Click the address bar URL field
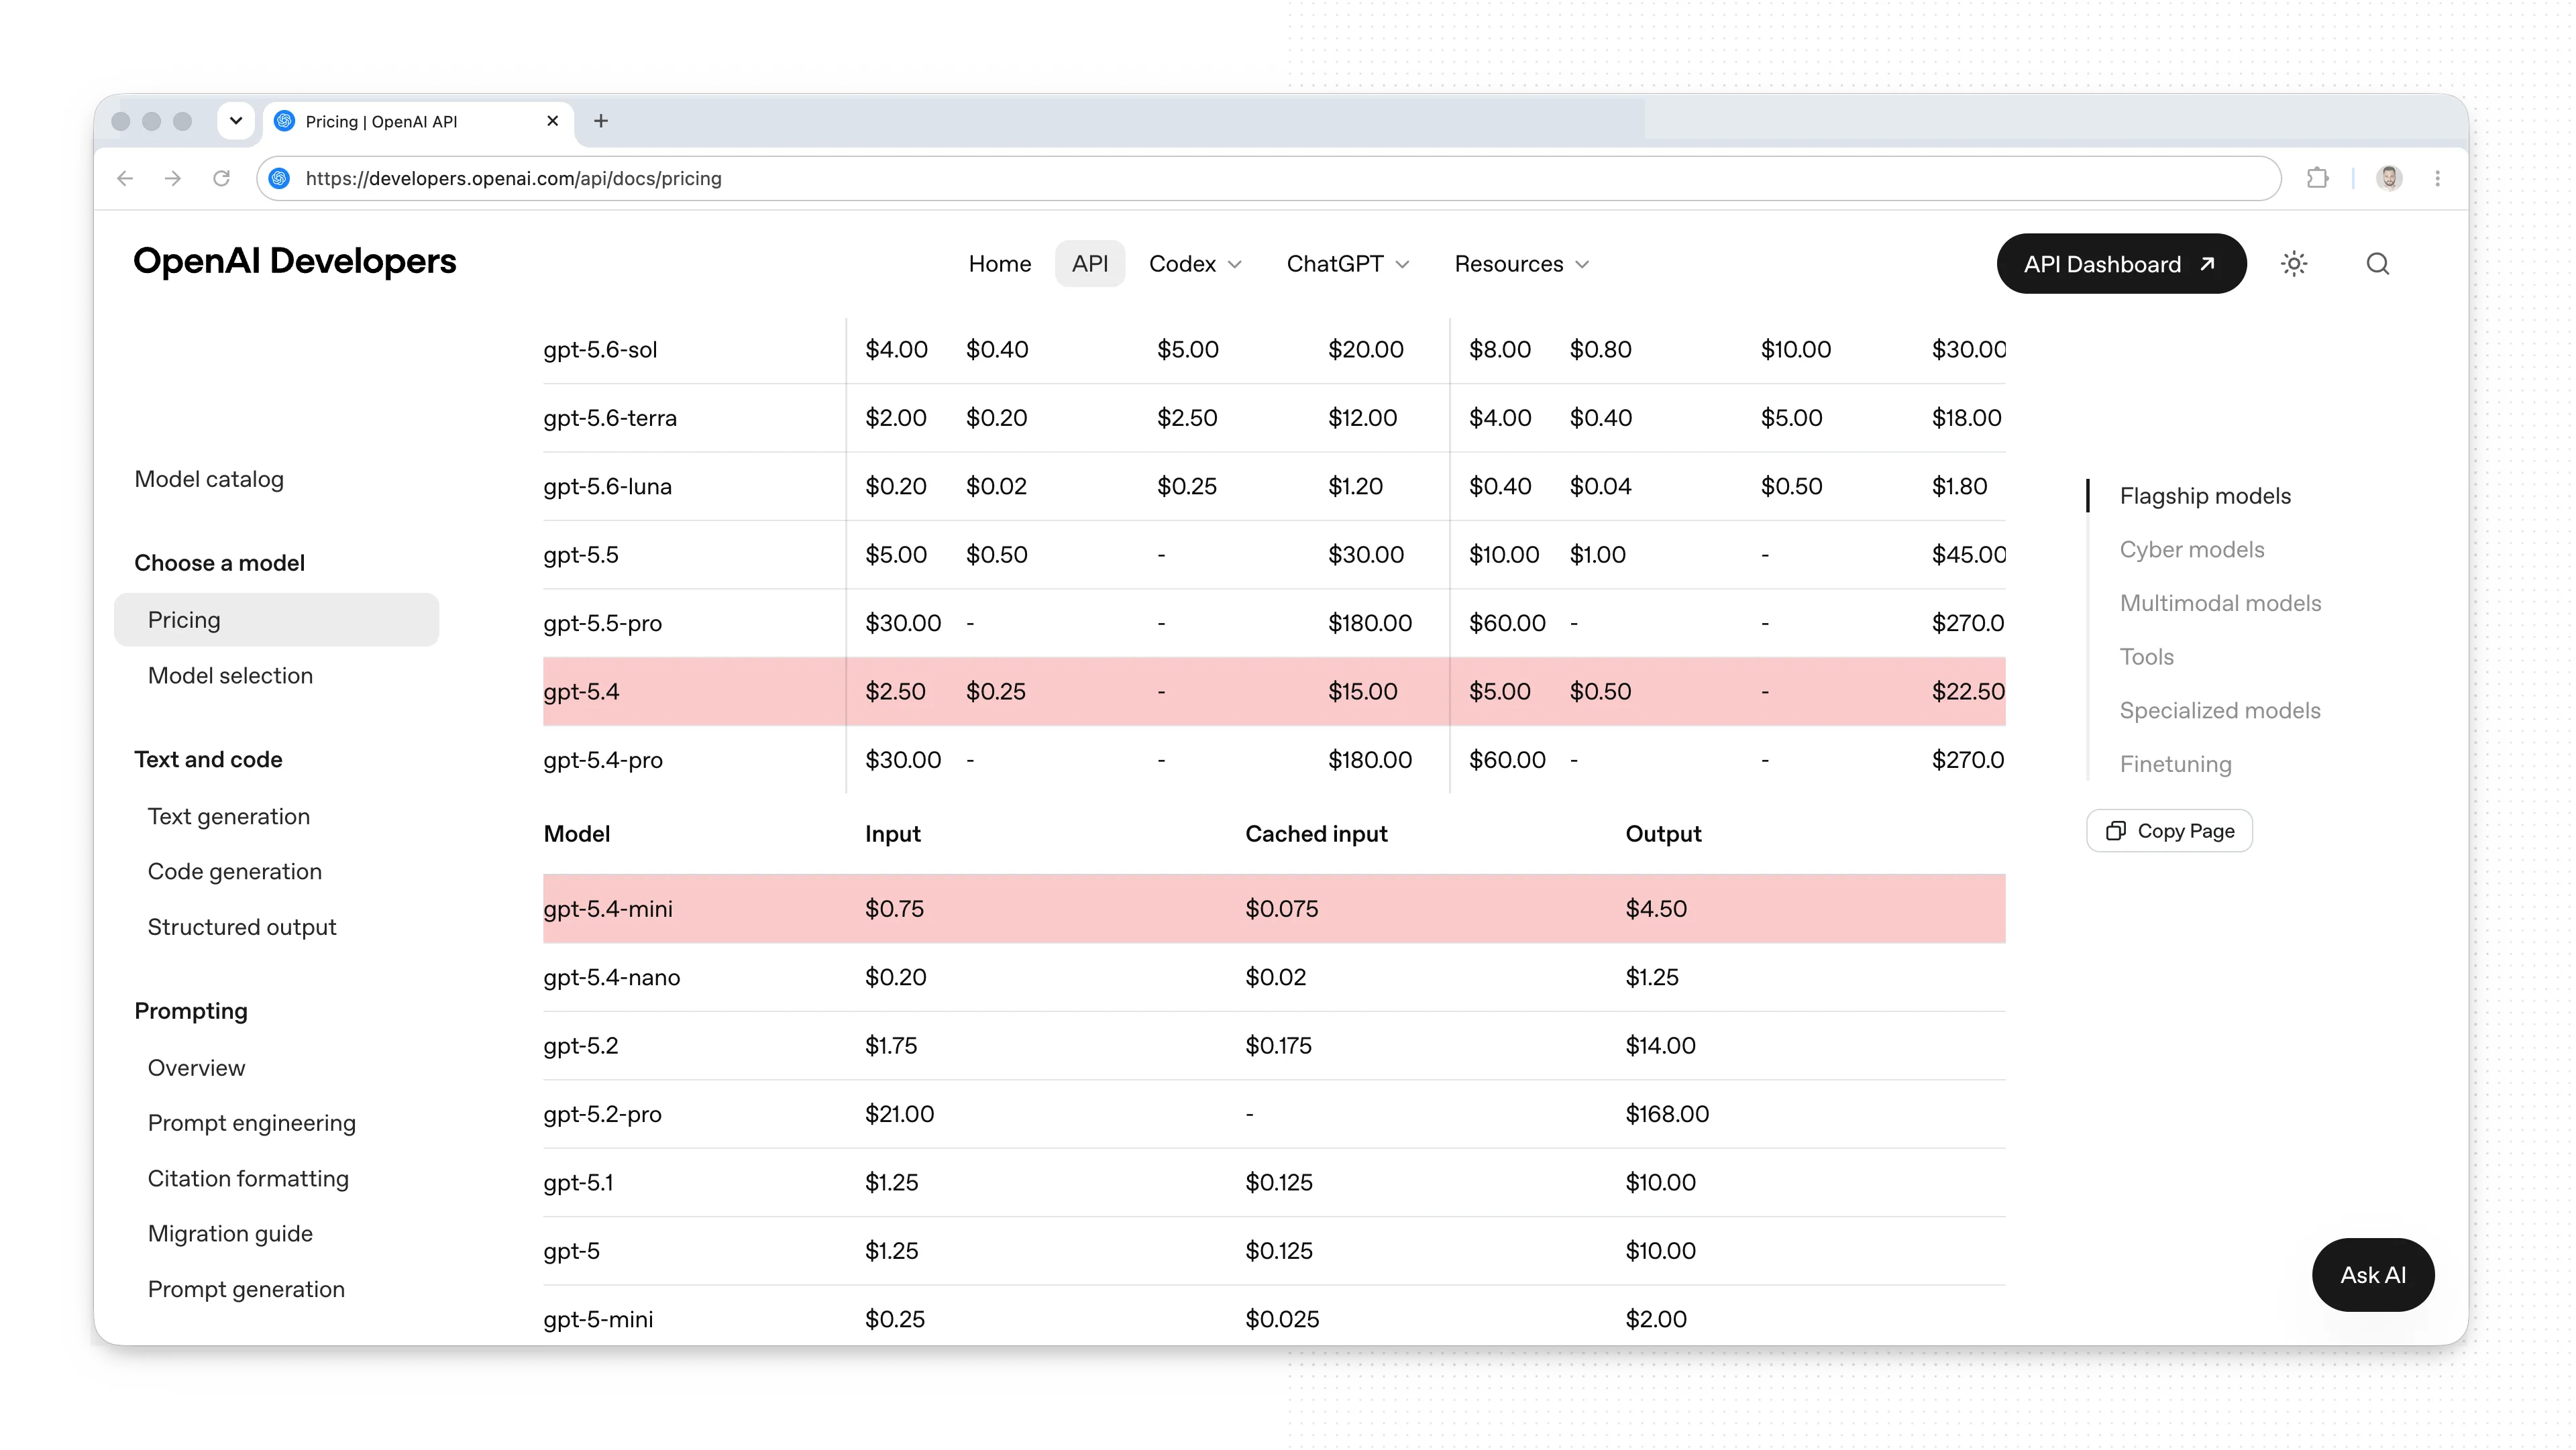The height and width of the screenshot is (1450, 2576). 1268,178
